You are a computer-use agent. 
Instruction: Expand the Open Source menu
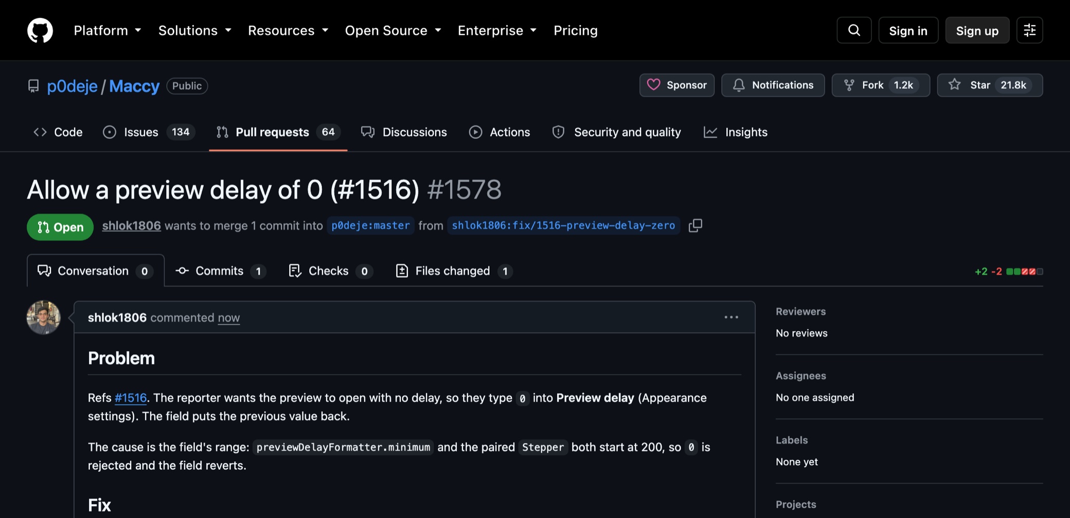coord(393,30)
